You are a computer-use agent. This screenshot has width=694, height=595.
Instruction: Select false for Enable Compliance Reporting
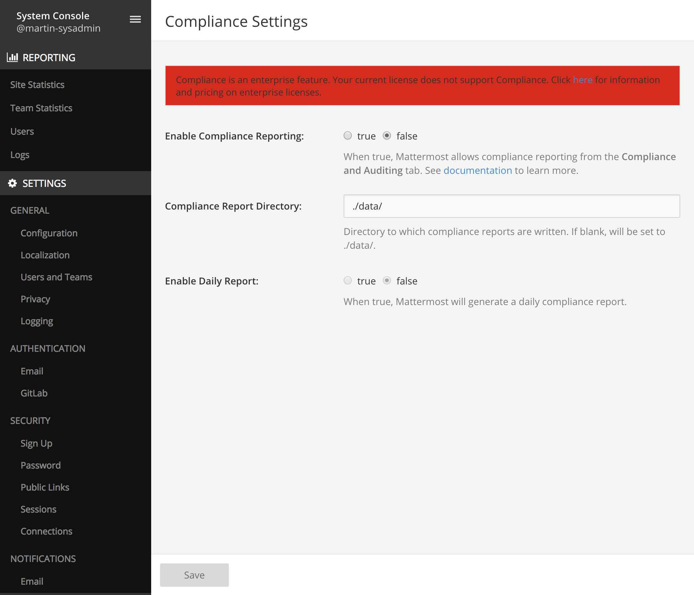tap(387, 136)
